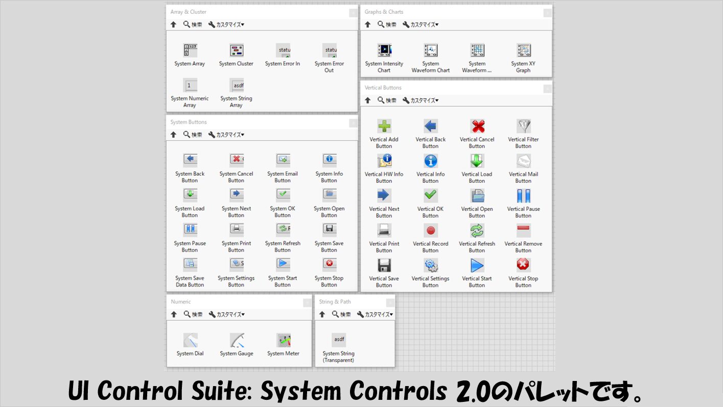Open カスタマイズ dropdown in Graphs & Charts palette
The image size is (723, 407).
pyautogui.click(x=421, y=25)
